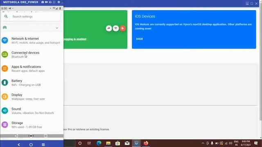
Task: Click the search magnifier icon in Settings
Action: [x=6, y=16]
